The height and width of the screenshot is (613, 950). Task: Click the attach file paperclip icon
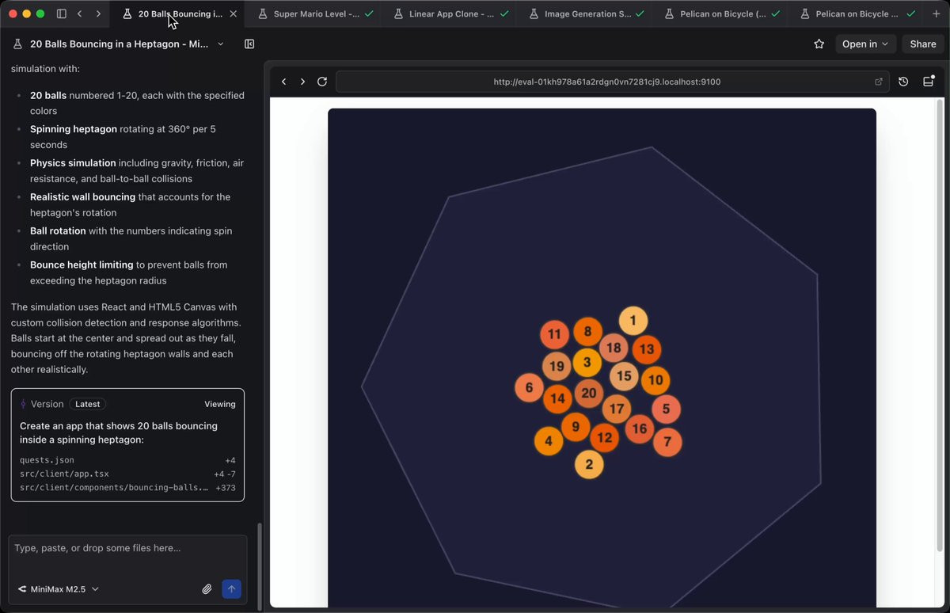[x=207, y=589]
